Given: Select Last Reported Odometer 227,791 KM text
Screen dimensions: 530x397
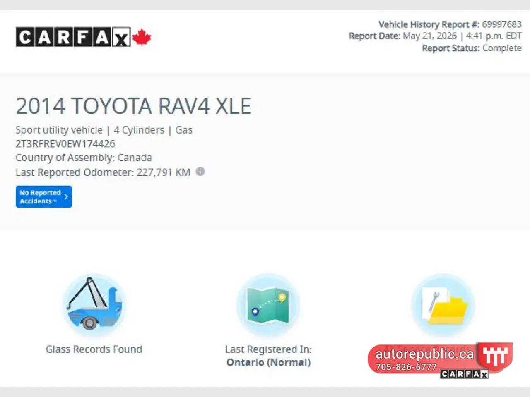Looking at the screenshot, I should point(103,172).
